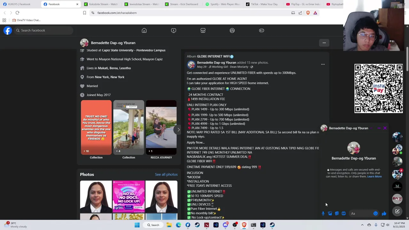Open the chat head with 4 badge

click(x=397, y=174)
